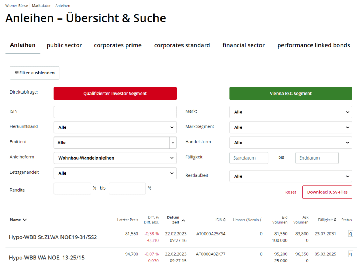
Task: Sort table by ISIN column arrows
Action: 224,220
